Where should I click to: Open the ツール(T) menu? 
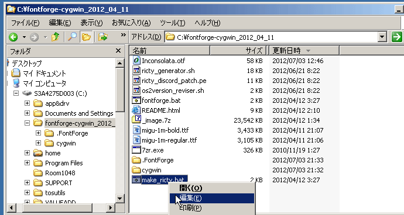click(172, 23)
